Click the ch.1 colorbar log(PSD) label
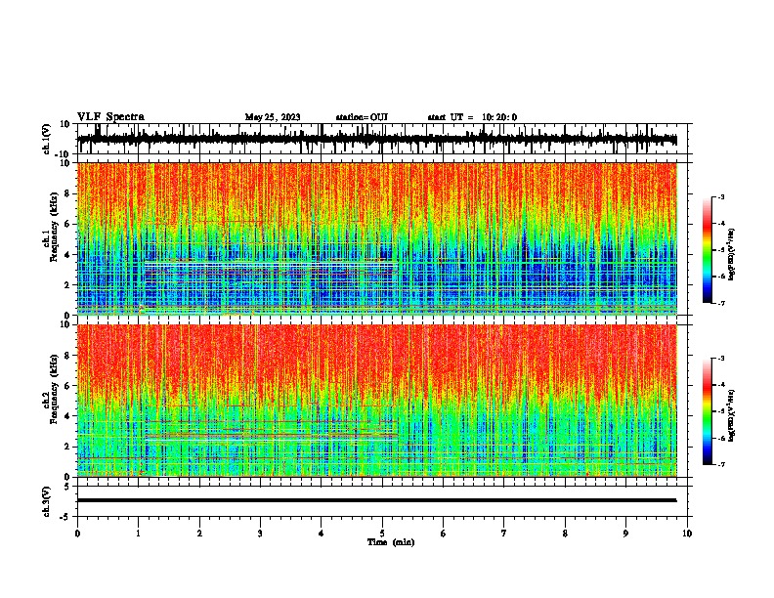The image size is (774, 598). point(731,255)
